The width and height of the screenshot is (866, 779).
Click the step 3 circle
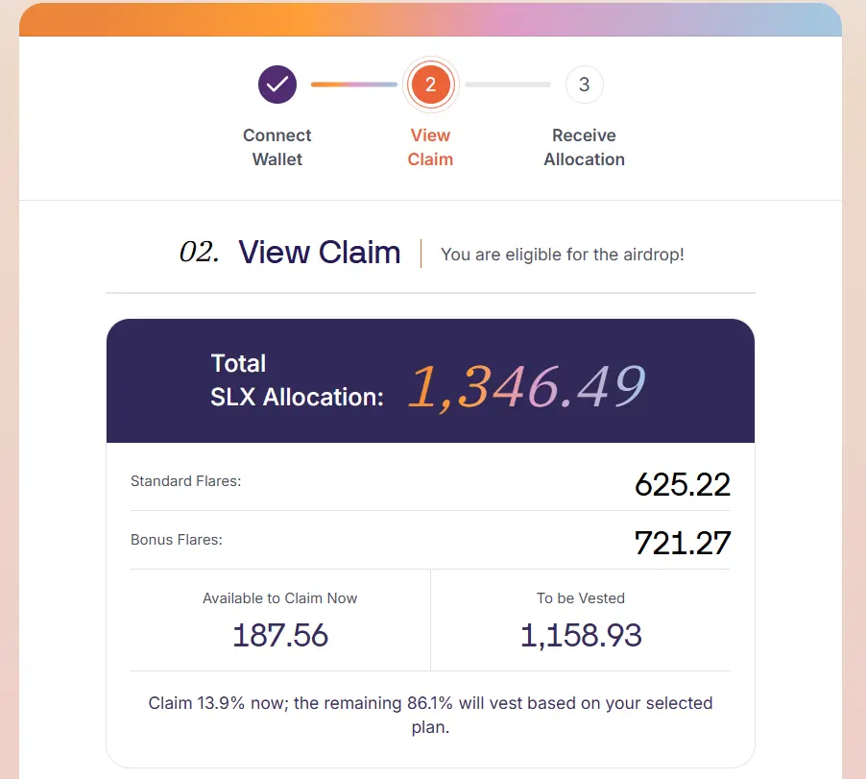click(x=585, y=85)
